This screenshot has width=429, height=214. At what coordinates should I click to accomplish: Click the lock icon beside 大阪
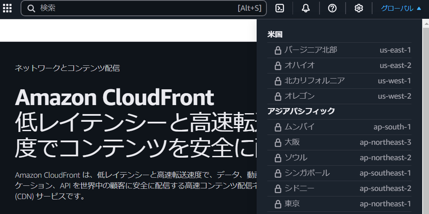(278, 142)
